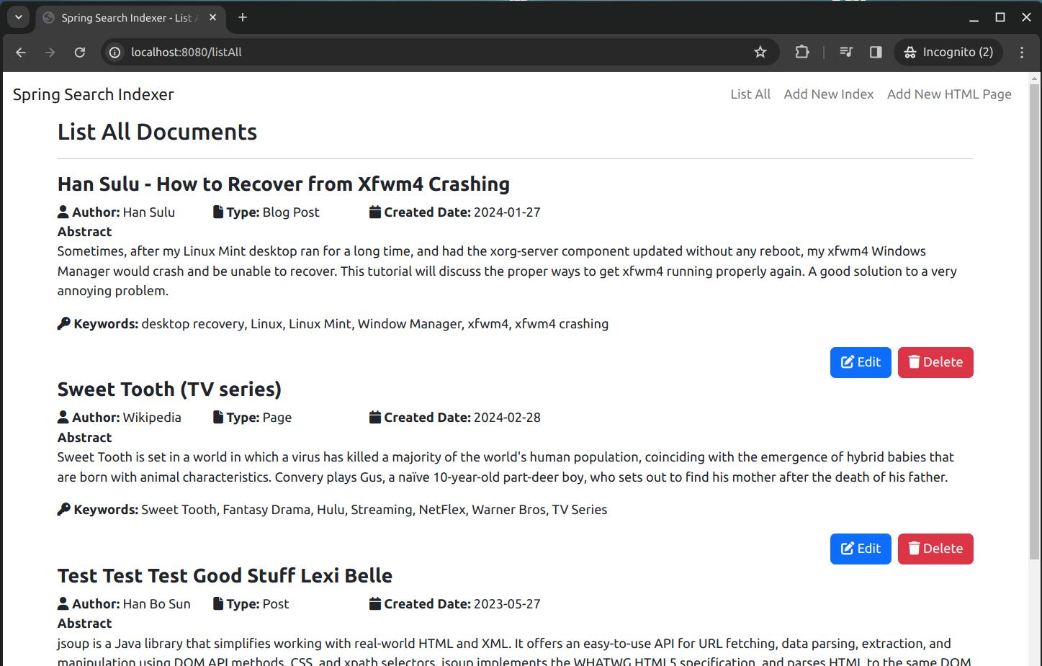Open Add New HTML Page link

click(948, 94)
